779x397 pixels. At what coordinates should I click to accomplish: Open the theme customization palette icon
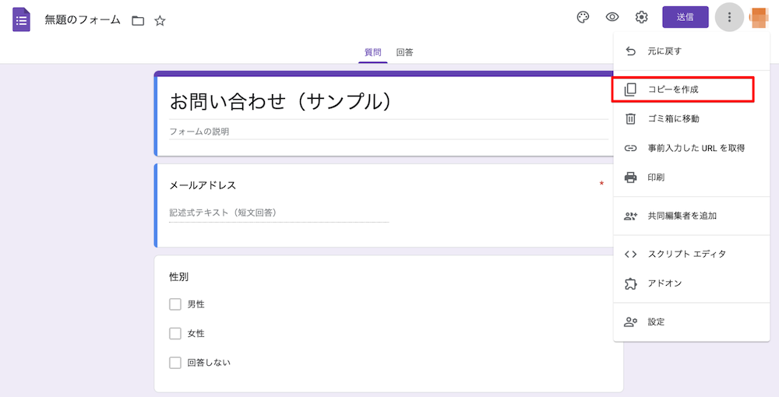click(583, 17)
